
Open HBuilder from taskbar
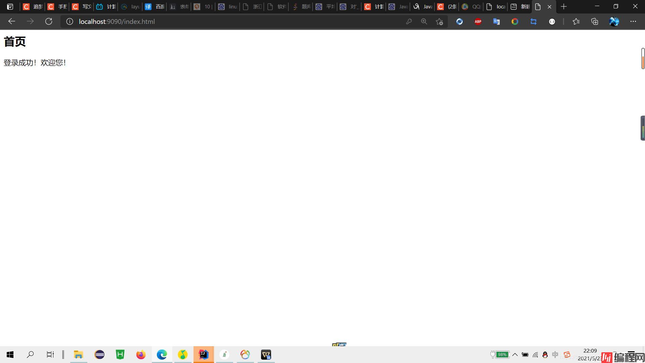tap(120, 355)
